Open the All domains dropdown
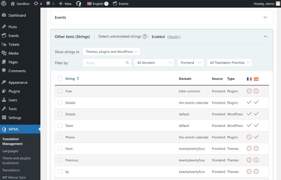The image size is (281, 180). pyautogui.click(x=154, y=63)
